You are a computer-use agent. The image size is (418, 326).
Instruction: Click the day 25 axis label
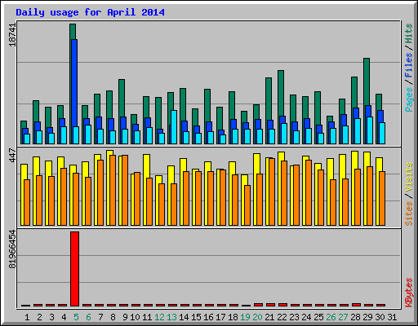coord(318,317)
